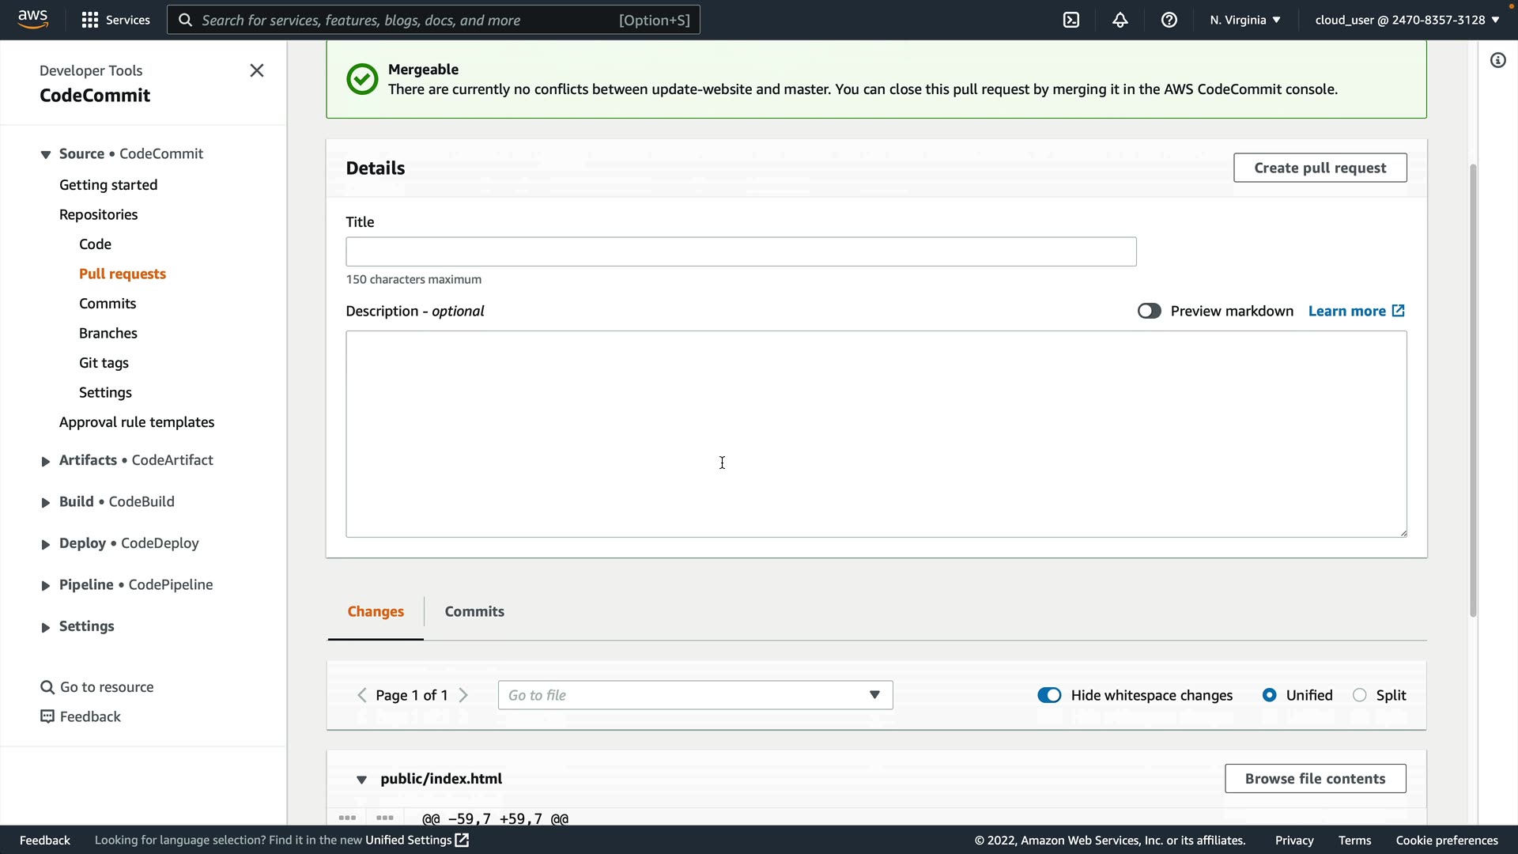Image resolution: width=1518 pixels, height=854 pixels.
Task: Select the Split diff view radio button
Action: point(1359,695)
